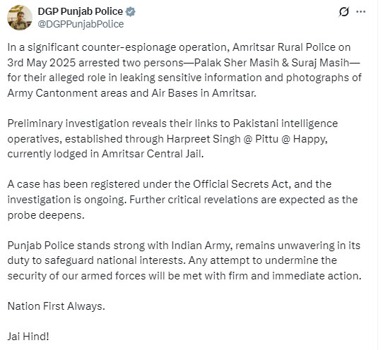Click the paragraph starting 'A case has been registered'
The width and height of the screenshot is (381, 350).
coord(182,200)
